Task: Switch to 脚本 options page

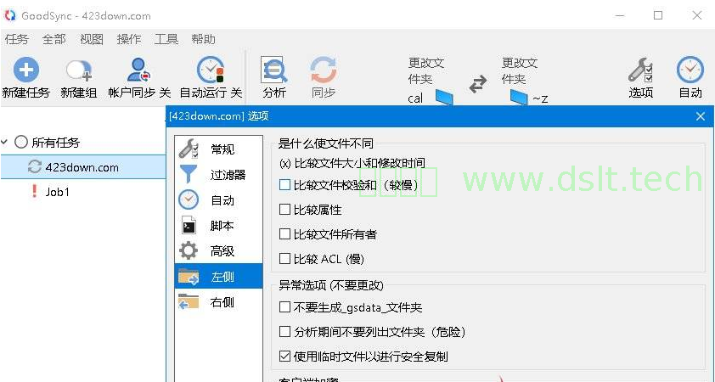Action: (x=222, y=225)
